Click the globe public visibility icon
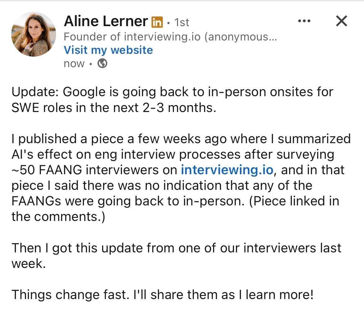This screenshot has width=364, height=309. (x=103, y=63)
